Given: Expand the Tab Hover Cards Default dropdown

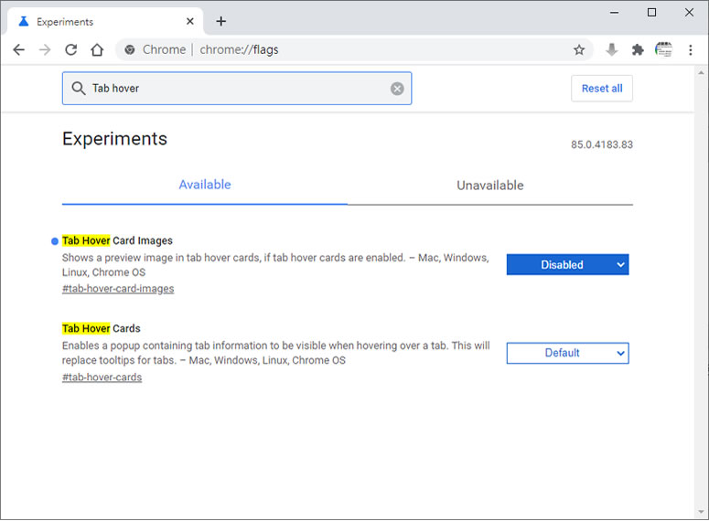Looking at the screenshot, I should (x=567, y=353).
